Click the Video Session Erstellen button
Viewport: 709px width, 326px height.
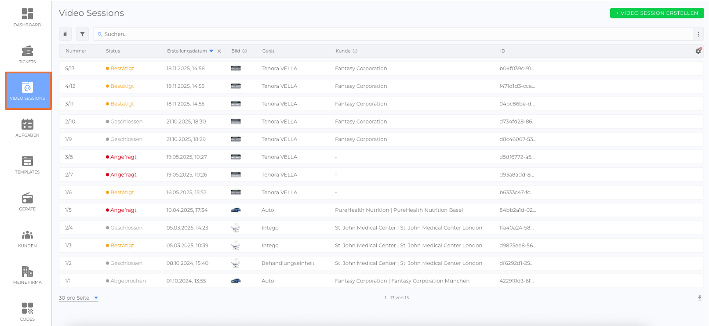[x=657, y=13]
